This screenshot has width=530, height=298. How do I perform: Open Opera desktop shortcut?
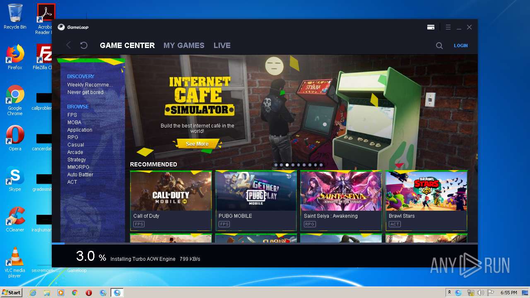15,138
